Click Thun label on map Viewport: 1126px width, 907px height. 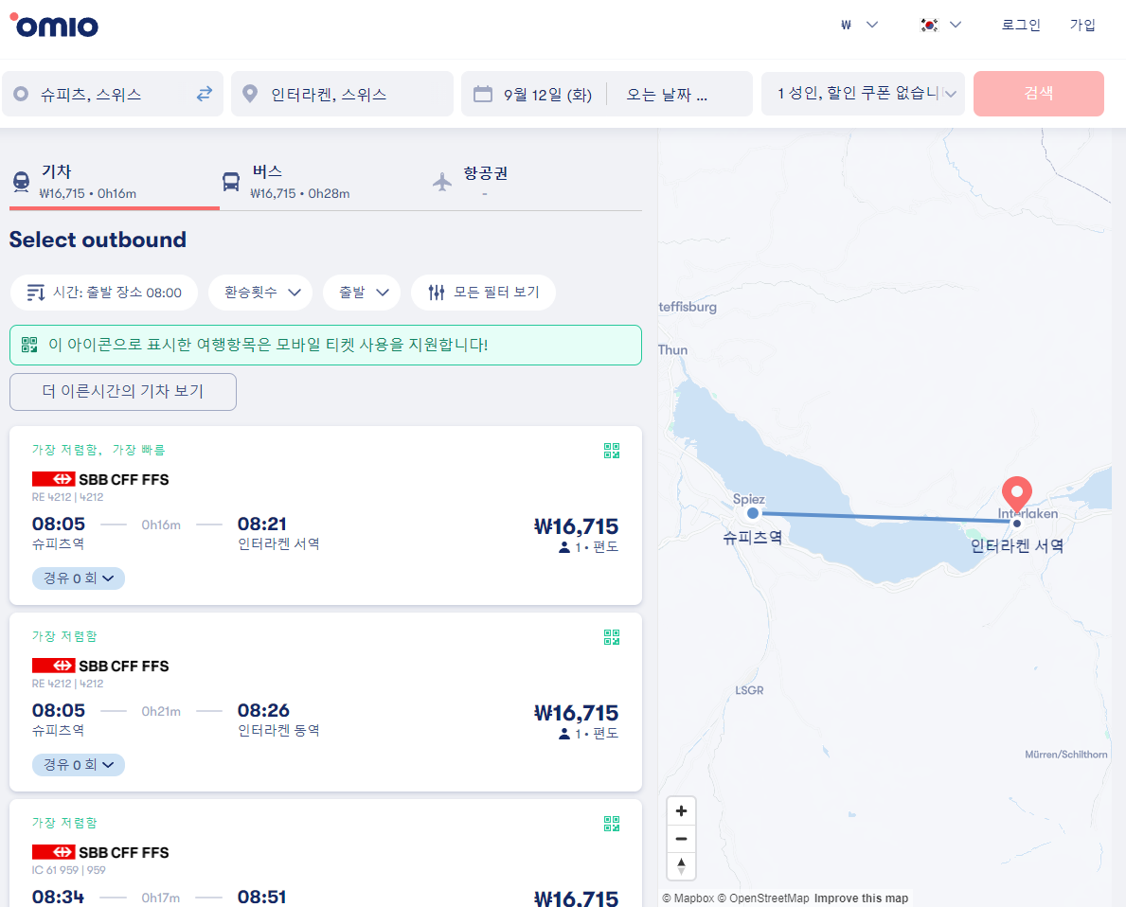point(673,349)
